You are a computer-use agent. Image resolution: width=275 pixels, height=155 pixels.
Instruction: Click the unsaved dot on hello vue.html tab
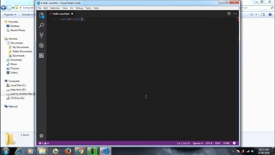point(72,14)
